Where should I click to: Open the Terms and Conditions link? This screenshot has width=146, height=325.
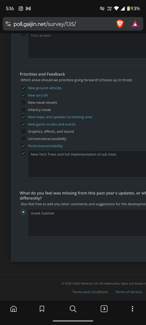tap(90, 292)
